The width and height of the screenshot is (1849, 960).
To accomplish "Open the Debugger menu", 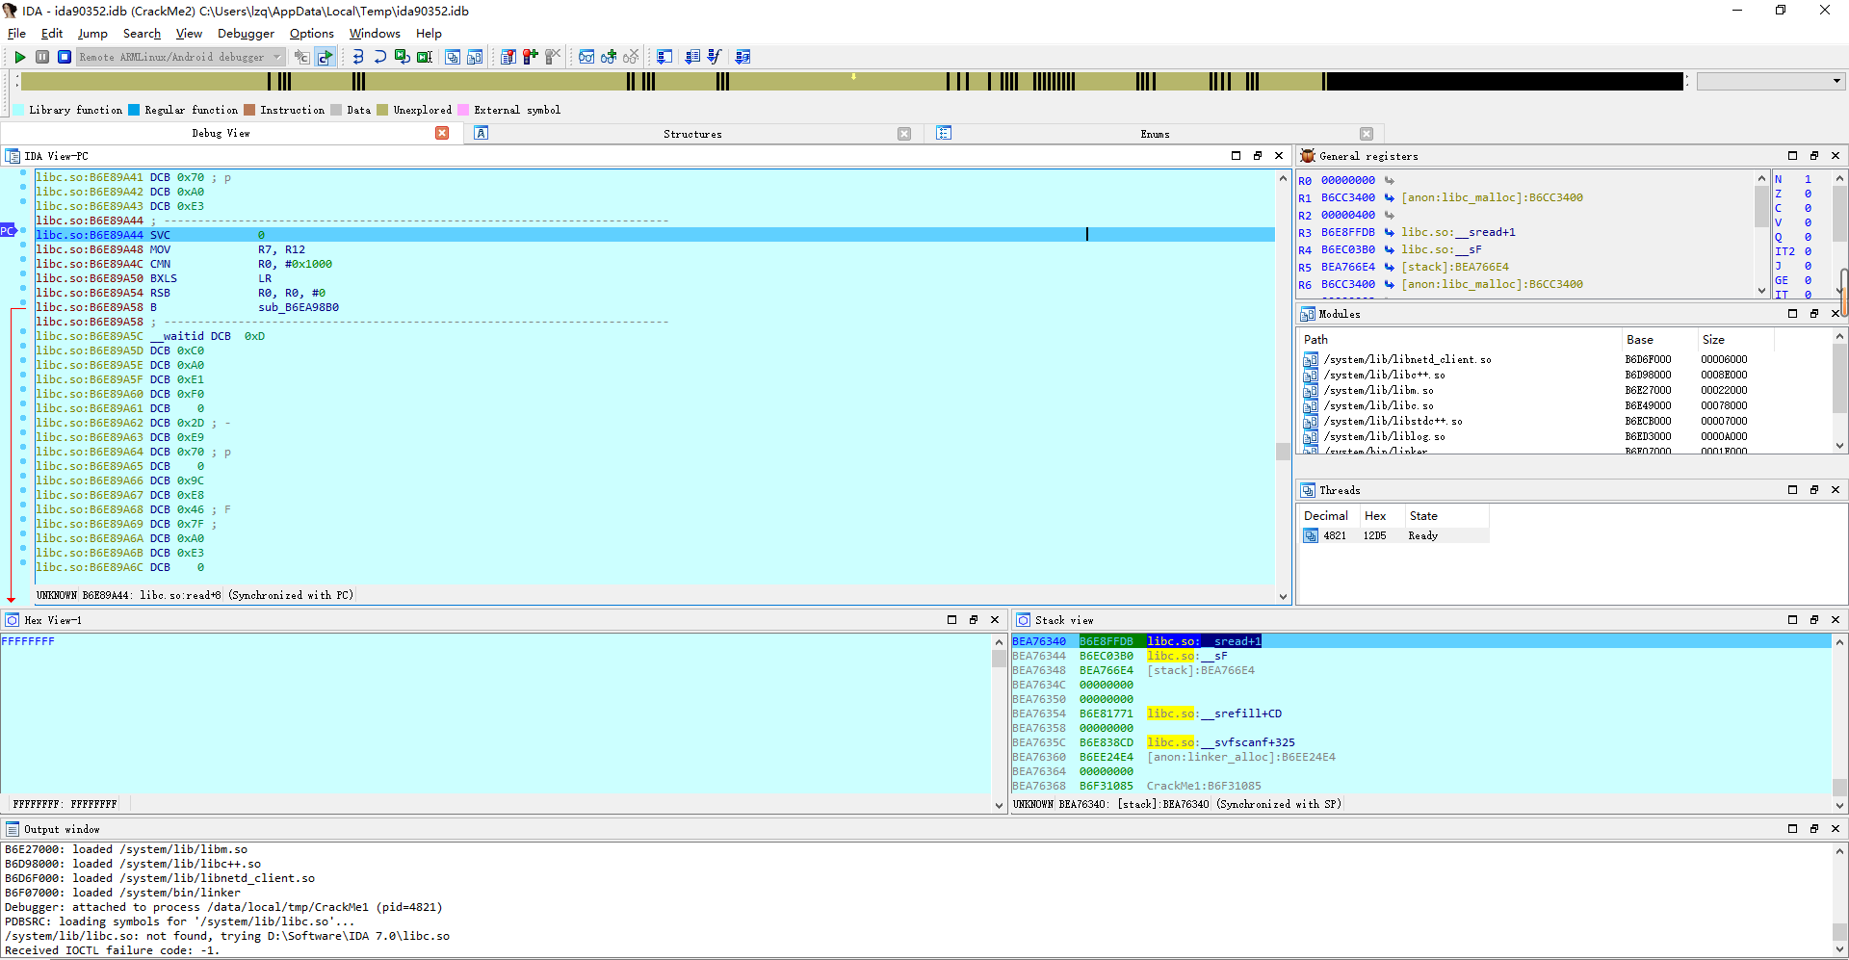I will coord(246,33).
